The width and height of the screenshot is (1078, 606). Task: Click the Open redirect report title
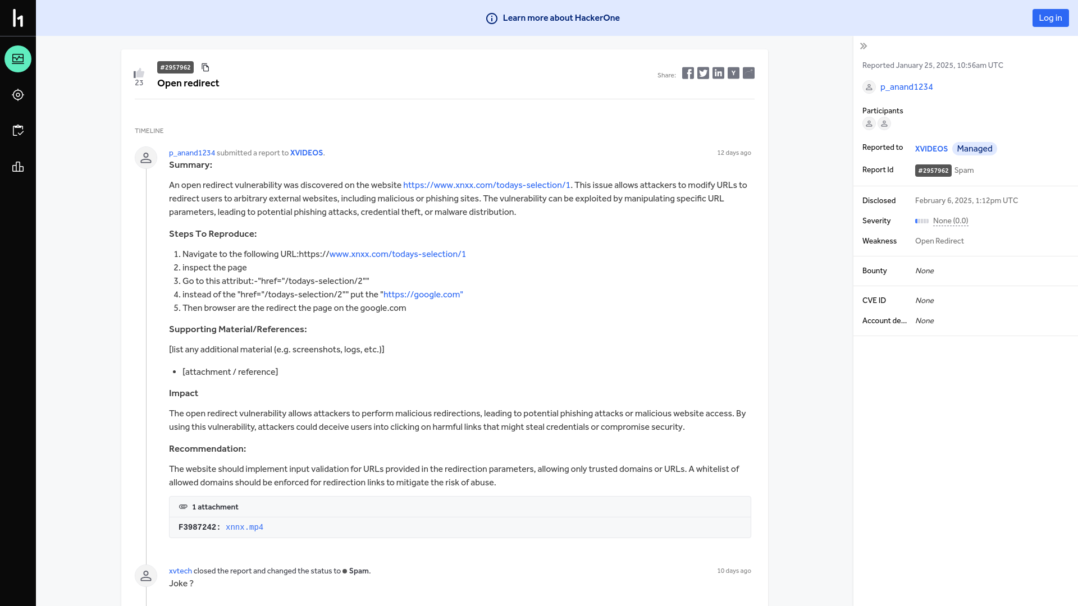click(x=188, y=83)
